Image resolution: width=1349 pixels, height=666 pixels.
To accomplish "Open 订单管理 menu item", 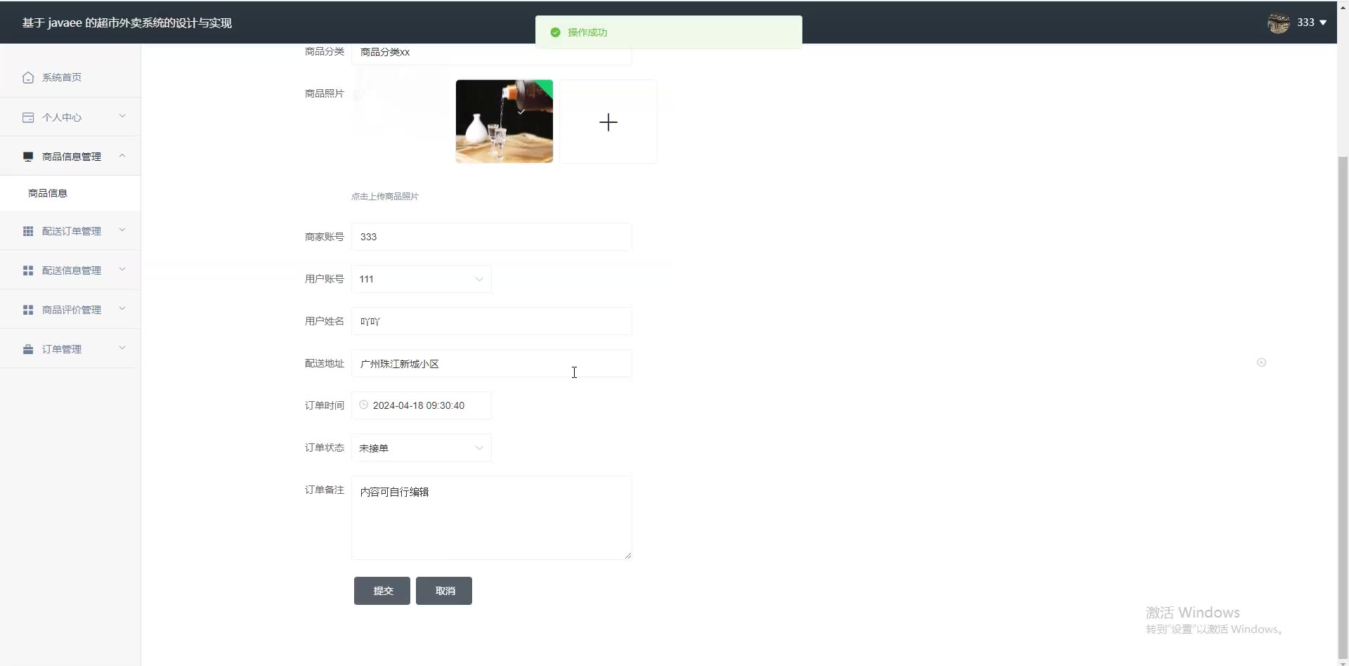I will click(70, 349).
